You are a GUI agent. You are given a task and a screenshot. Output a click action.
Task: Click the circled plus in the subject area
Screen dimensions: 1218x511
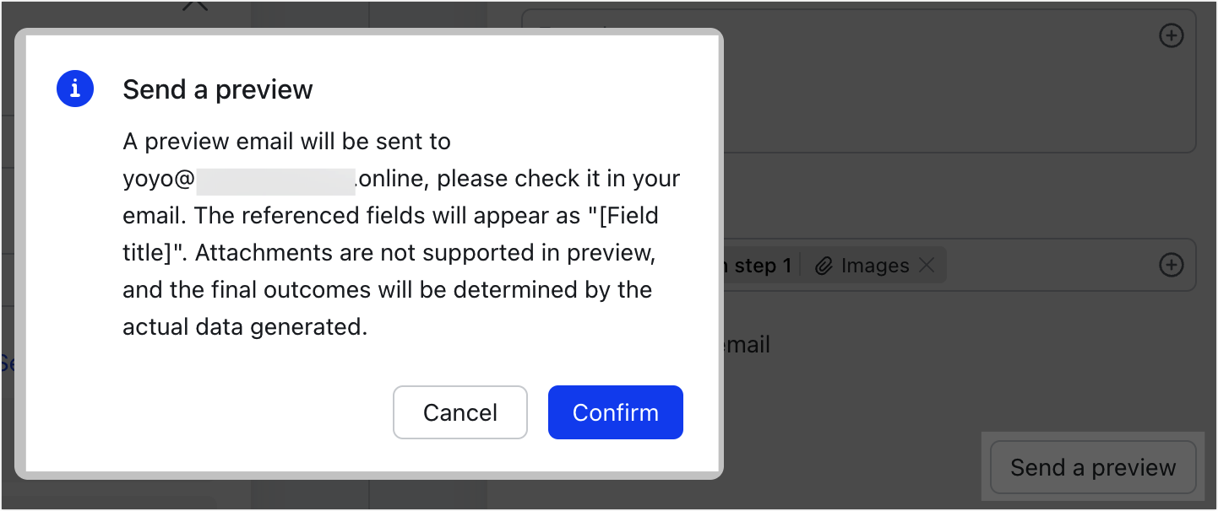pyautogui.click(x=1172, y=36)
